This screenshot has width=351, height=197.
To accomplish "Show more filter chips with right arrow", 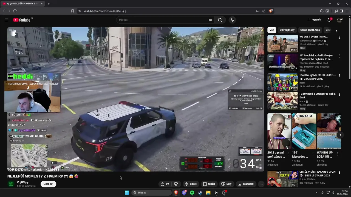I will [336, 31].
